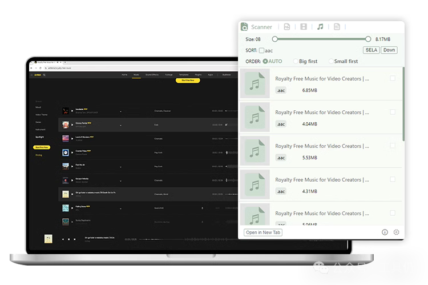Open Scanner settings gear icon
The width and height of the screenshot is (428, 285).
click(397, 232)
